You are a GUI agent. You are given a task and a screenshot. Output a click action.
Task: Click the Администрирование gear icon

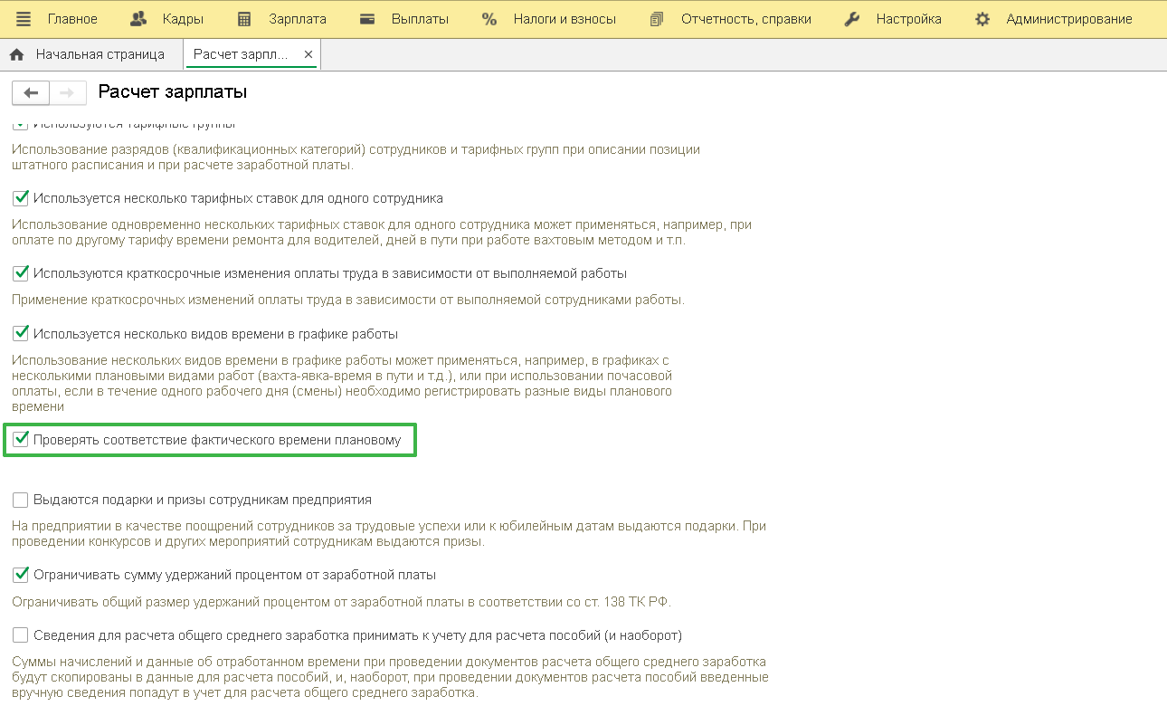982,19
